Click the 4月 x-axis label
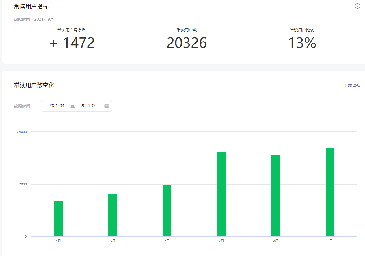 (x=58, y=241)
